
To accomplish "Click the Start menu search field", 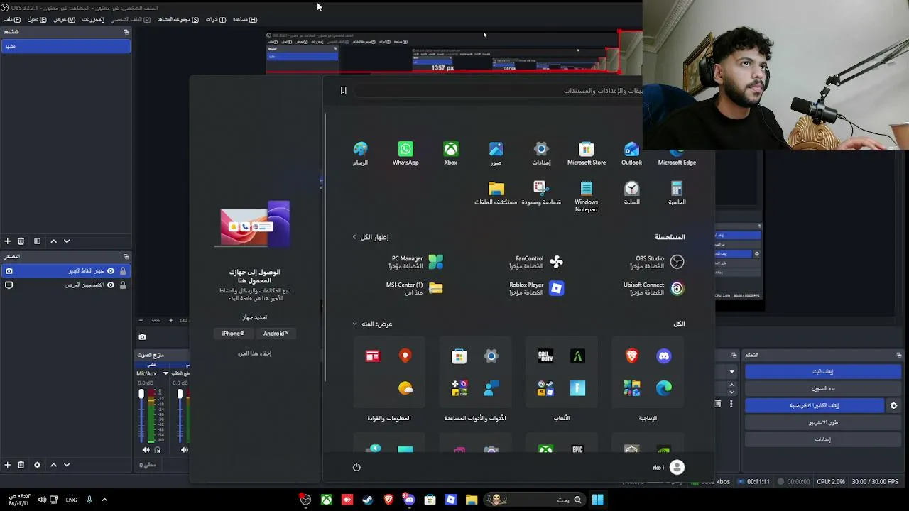I will coord(497,91).
